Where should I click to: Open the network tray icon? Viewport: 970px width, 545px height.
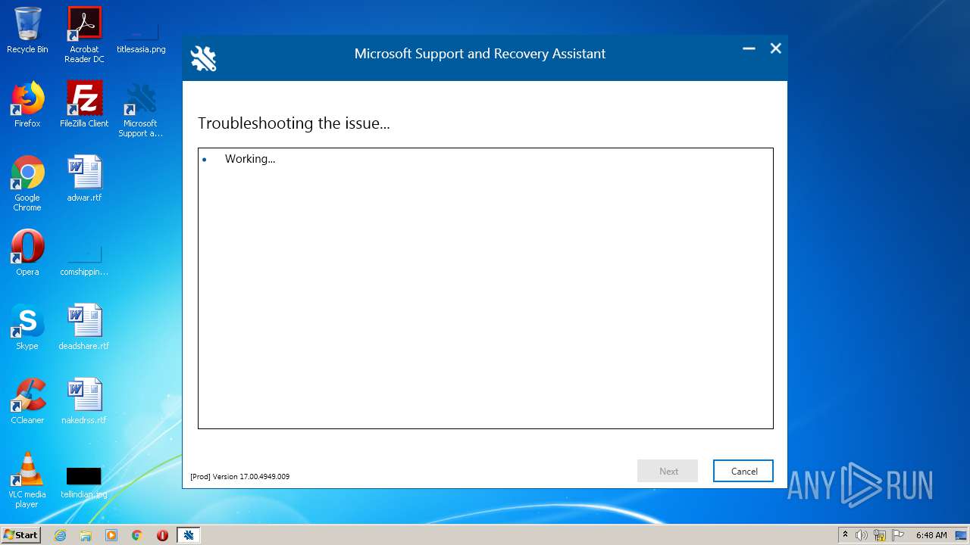880,535
